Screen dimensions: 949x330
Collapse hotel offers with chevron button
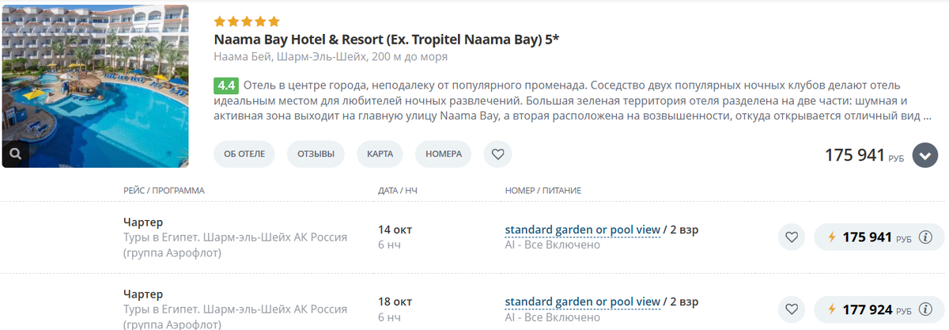tap(924, 155)
